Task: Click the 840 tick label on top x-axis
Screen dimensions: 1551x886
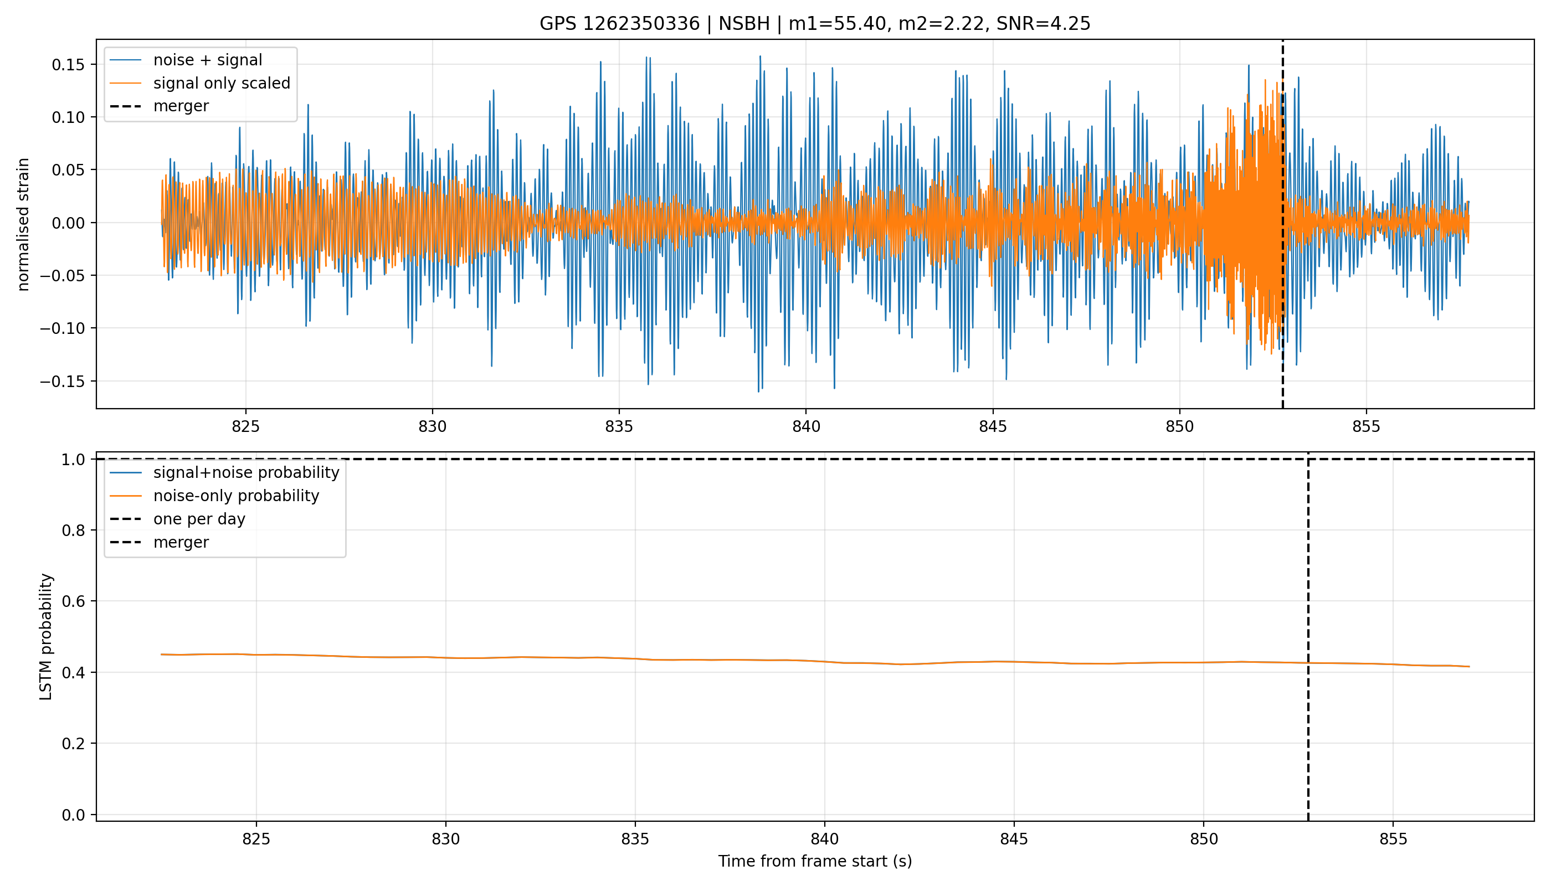Action: coord(806,426)
